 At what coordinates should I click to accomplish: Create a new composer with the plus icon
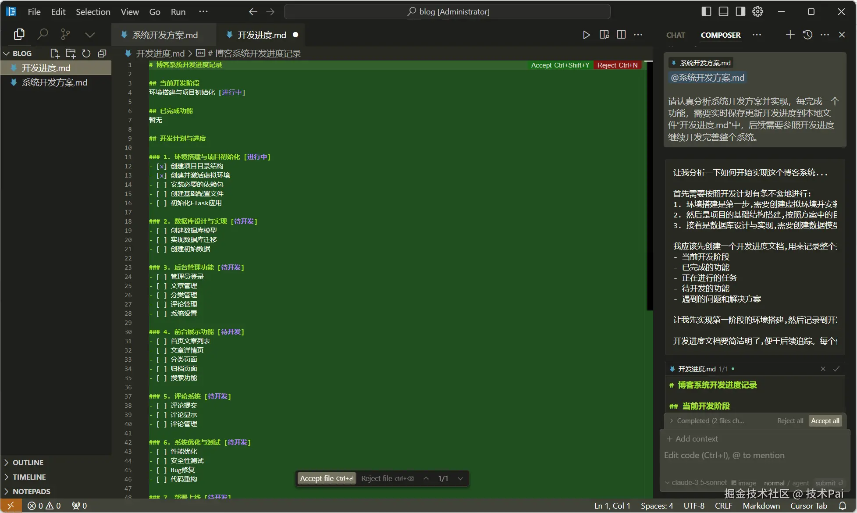pyautogui.click(x=790, y=35)
